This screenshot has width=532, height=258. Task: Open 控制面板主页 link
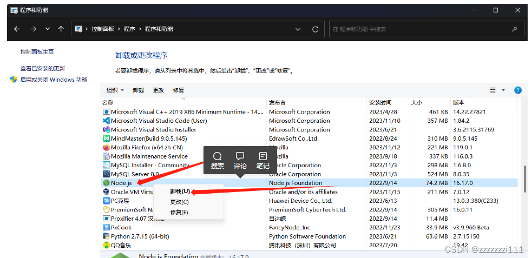37,52
